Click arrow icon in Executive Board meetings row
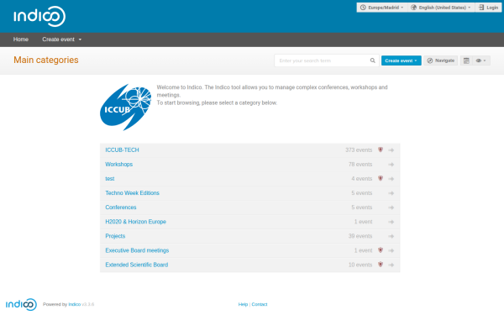The width and height of the screenshot is (504, 315). 391,250
